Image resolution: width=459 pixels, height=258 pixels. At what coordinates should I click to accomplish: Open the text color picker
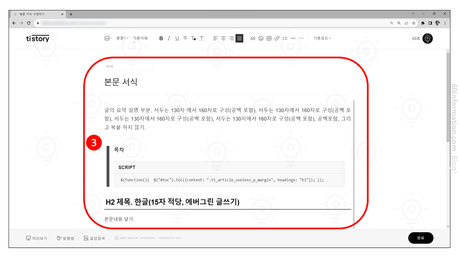[193, 38]
